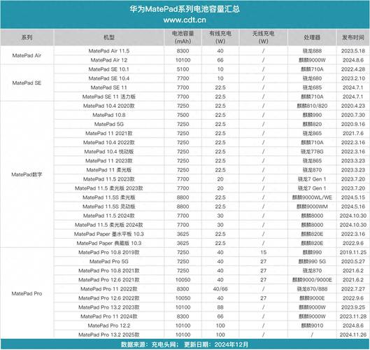
Task: Select the MatePad Pro 13.2 2023款 cell
Action: pyautogui.click(x=109, y=307)
